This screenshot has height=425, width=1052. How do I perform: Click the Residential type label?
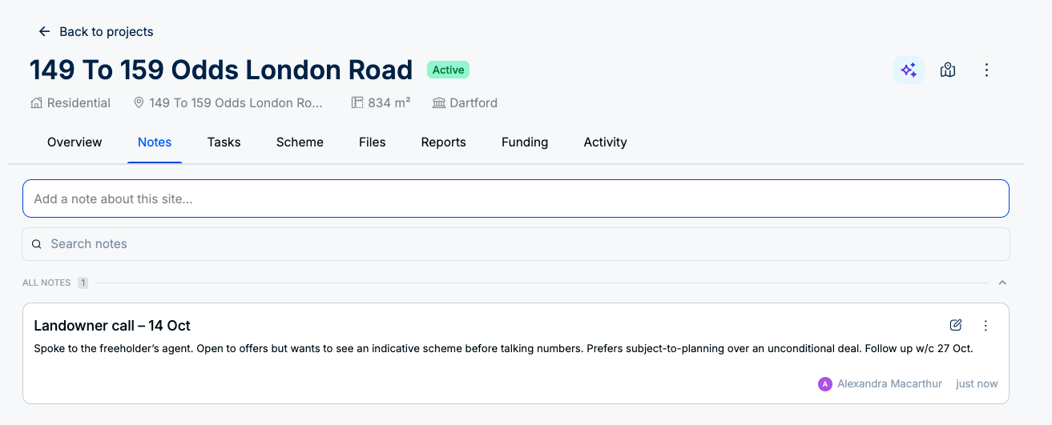click(x=79, y=102)
